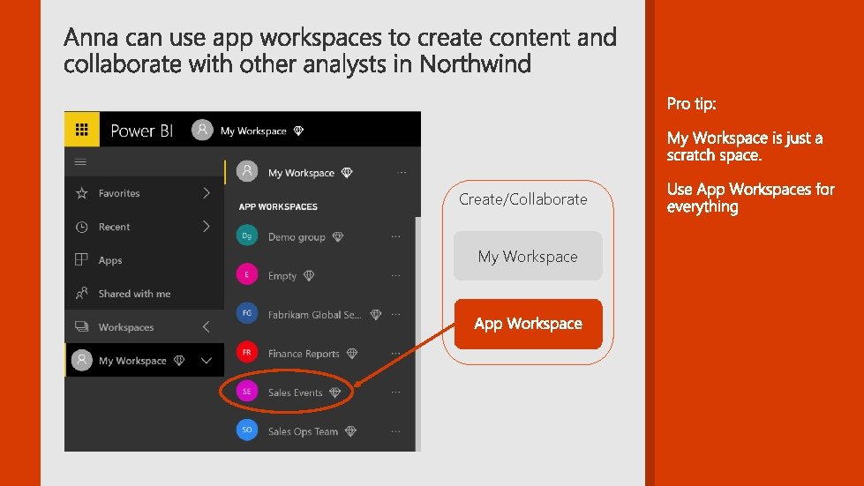Viewport: 864px width, 486px height.
Task: Click the diamond icon beside Sales Events
Action: tap(335, 393)
